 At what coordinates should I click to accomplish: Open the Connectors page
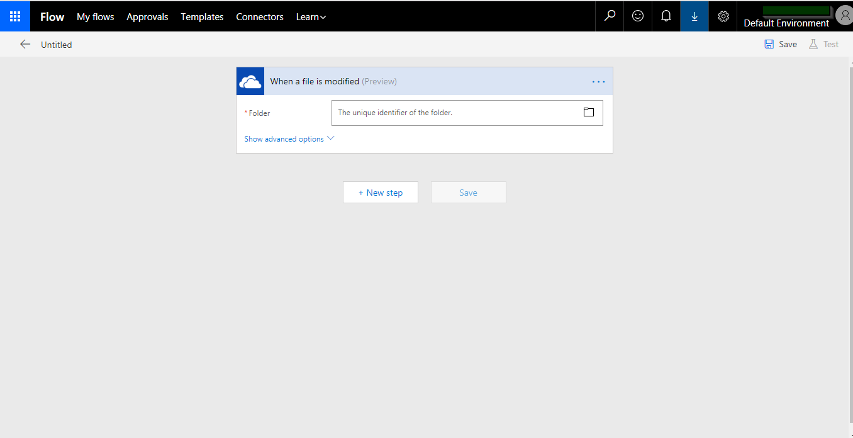pyautogui.click(x=260, y=17)
